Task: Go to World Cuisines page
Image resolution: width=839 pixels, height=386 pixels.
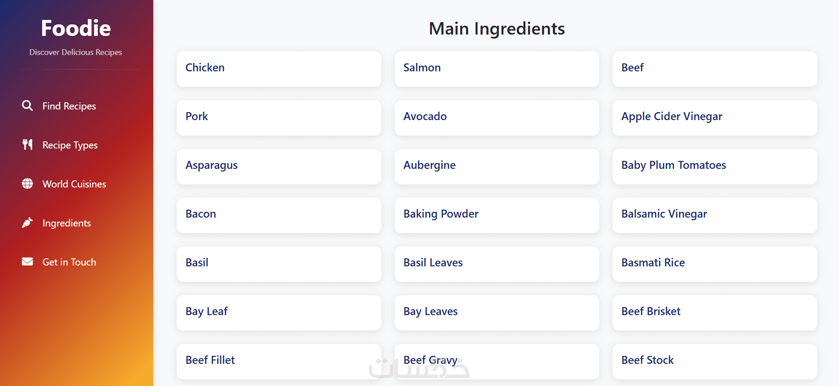Action: (74, 184)
